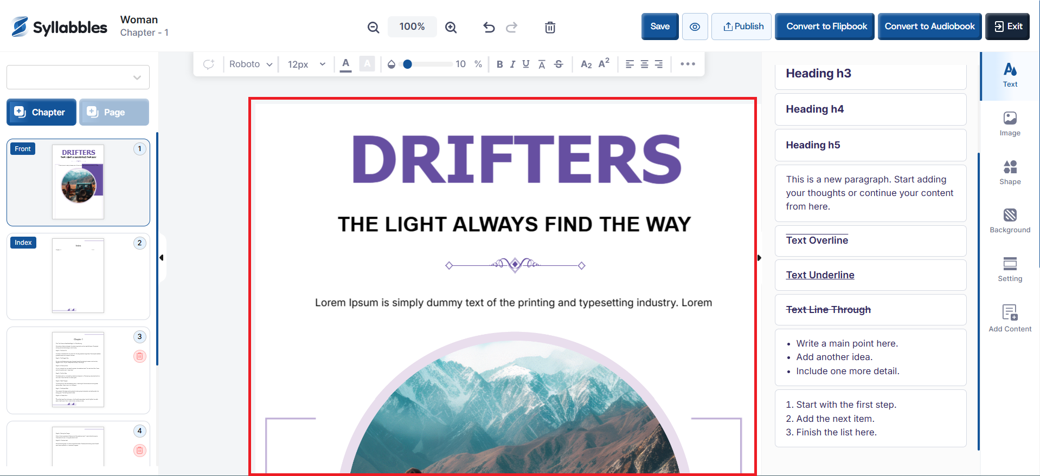Click Convert to Flipbook button

pyautogui.click(x=824, y=27)
